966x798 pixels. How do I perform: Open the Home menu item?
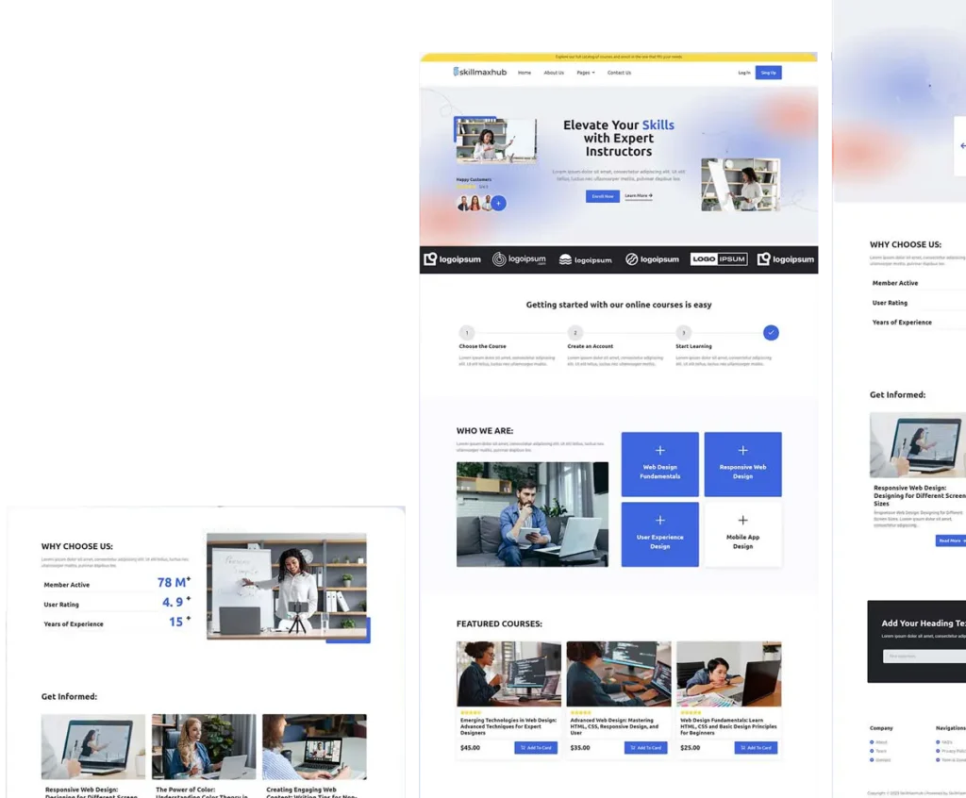click(525, 73)
